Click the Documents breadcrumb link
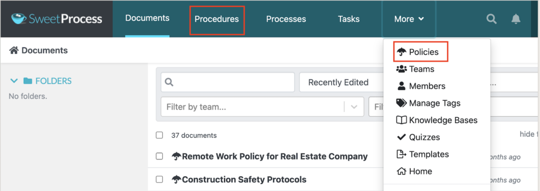The width and height of the screenshot is (540, 191). tap(44, 51)
